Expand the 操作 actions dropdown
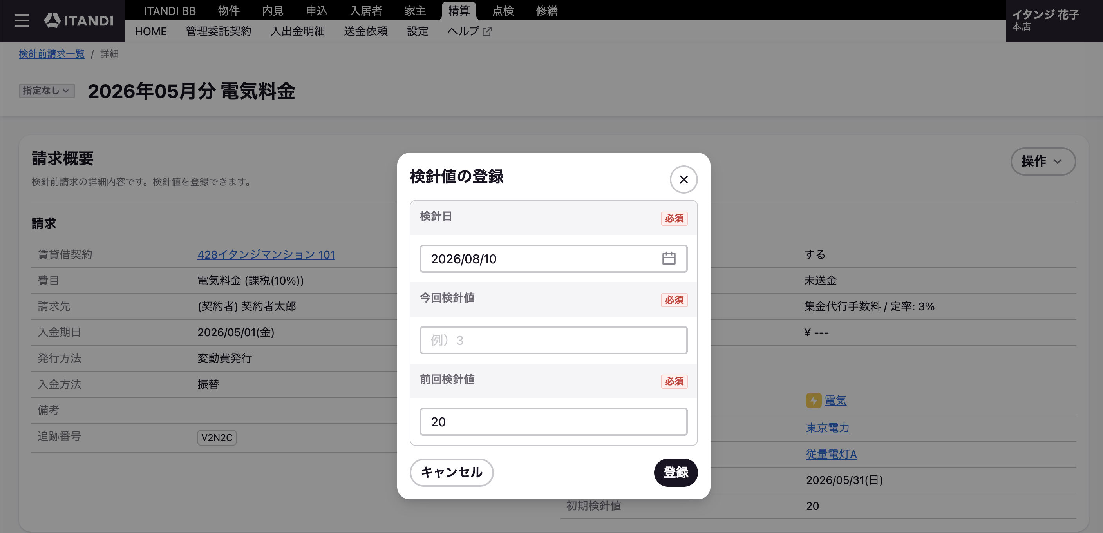The height and width of the screenshot is (533, 1103). [1043, 161]
